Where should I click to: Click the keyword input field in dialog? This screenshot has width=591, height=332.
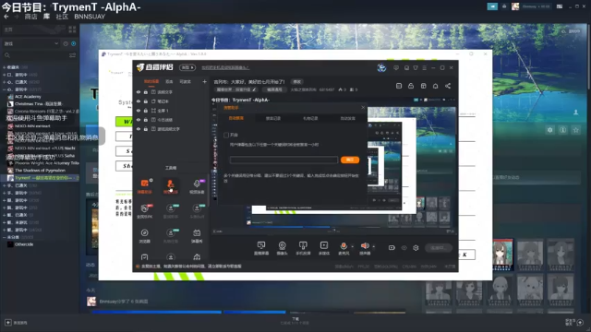283,160
